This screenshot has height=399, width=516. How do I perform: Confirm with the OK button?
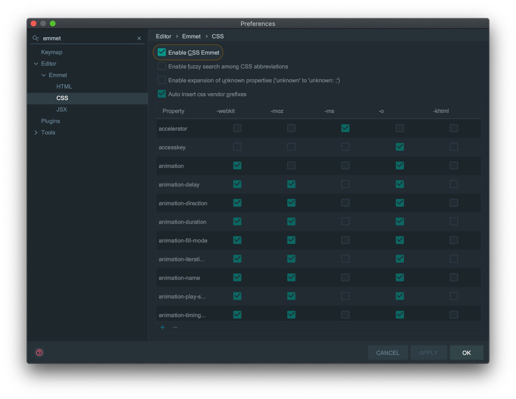click(466, 353)
